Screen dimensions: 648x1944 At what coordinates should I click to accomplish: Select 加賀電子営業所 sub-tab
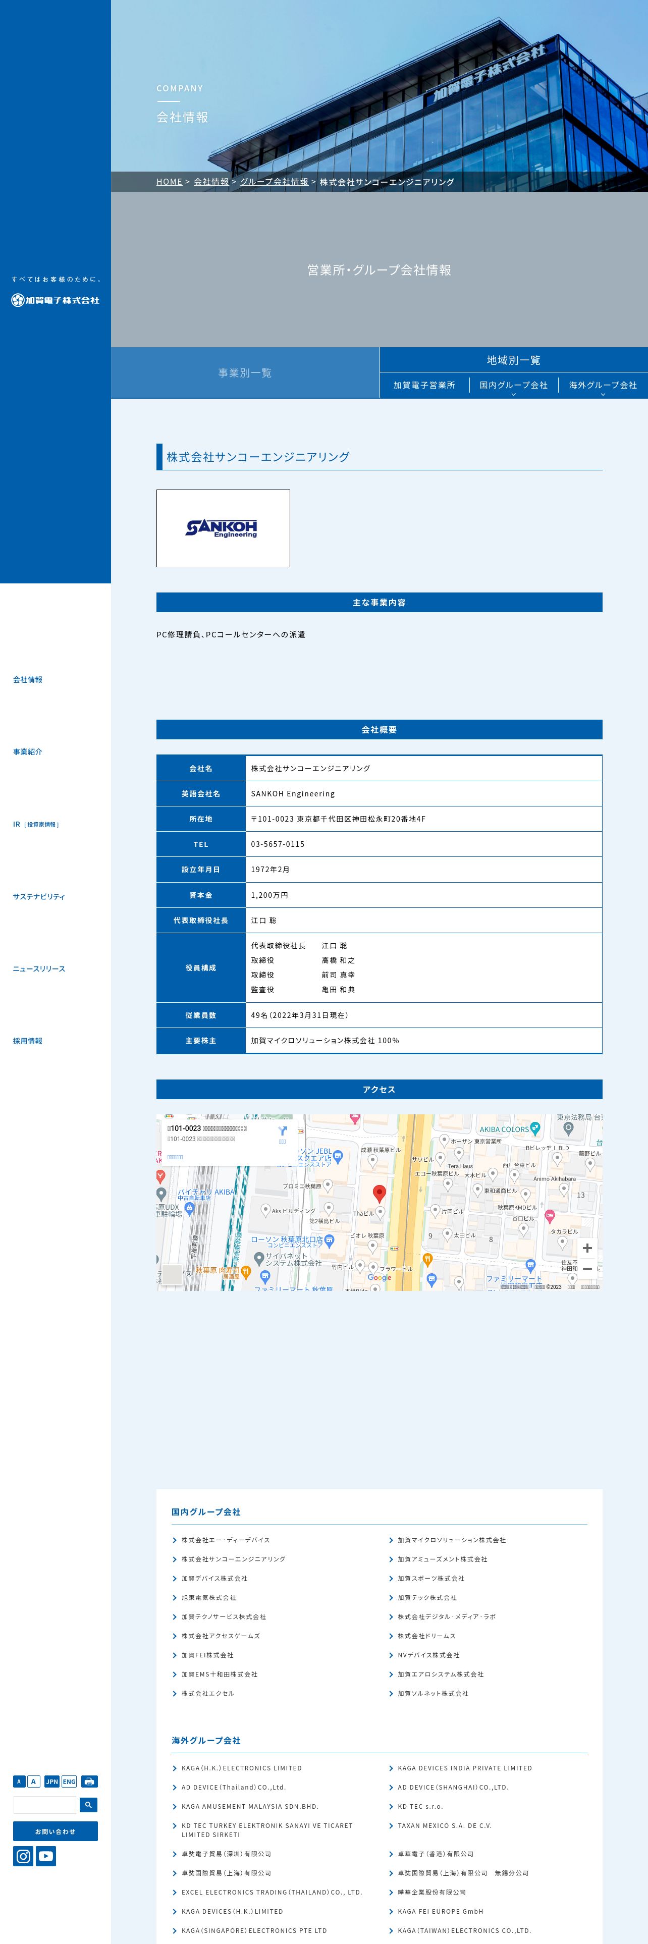pyautogui.click(x=424, y=385)
